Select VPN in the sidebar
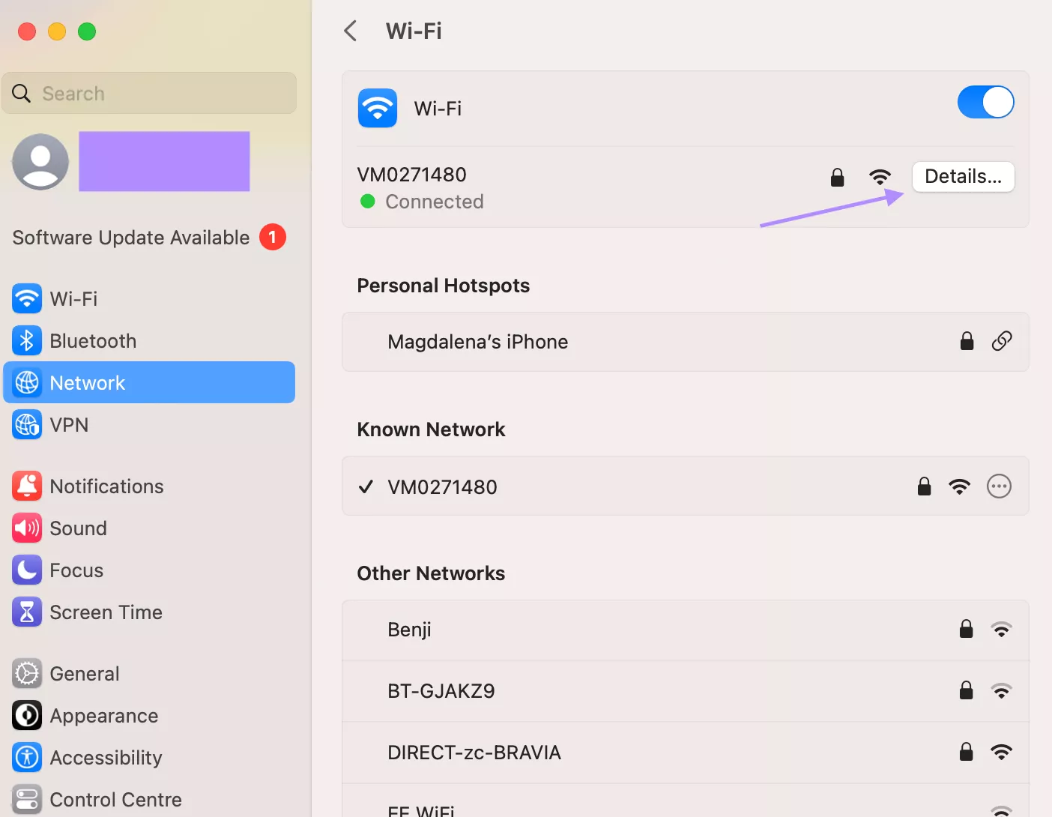The height and width of the screenshot is (817, 1052). [69, 424]
